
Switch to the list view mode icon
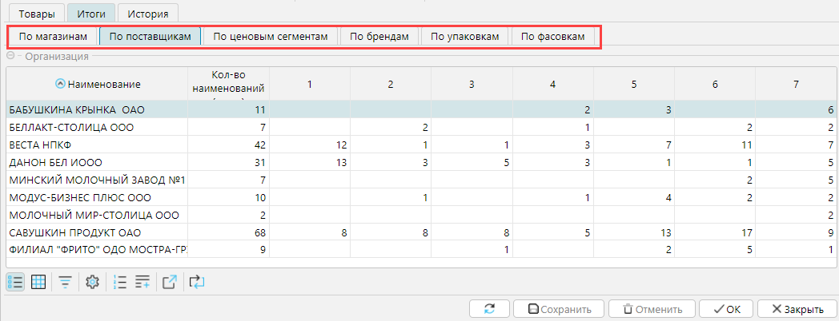pos(15,281)
